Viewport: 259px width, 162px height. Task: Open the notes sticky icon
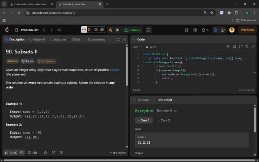[149, 30]
